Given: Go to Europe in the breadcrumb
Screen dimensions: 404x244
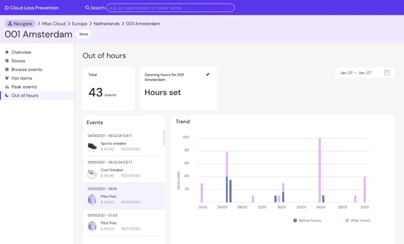Looking at the screenshot, I should coord(79,24).
